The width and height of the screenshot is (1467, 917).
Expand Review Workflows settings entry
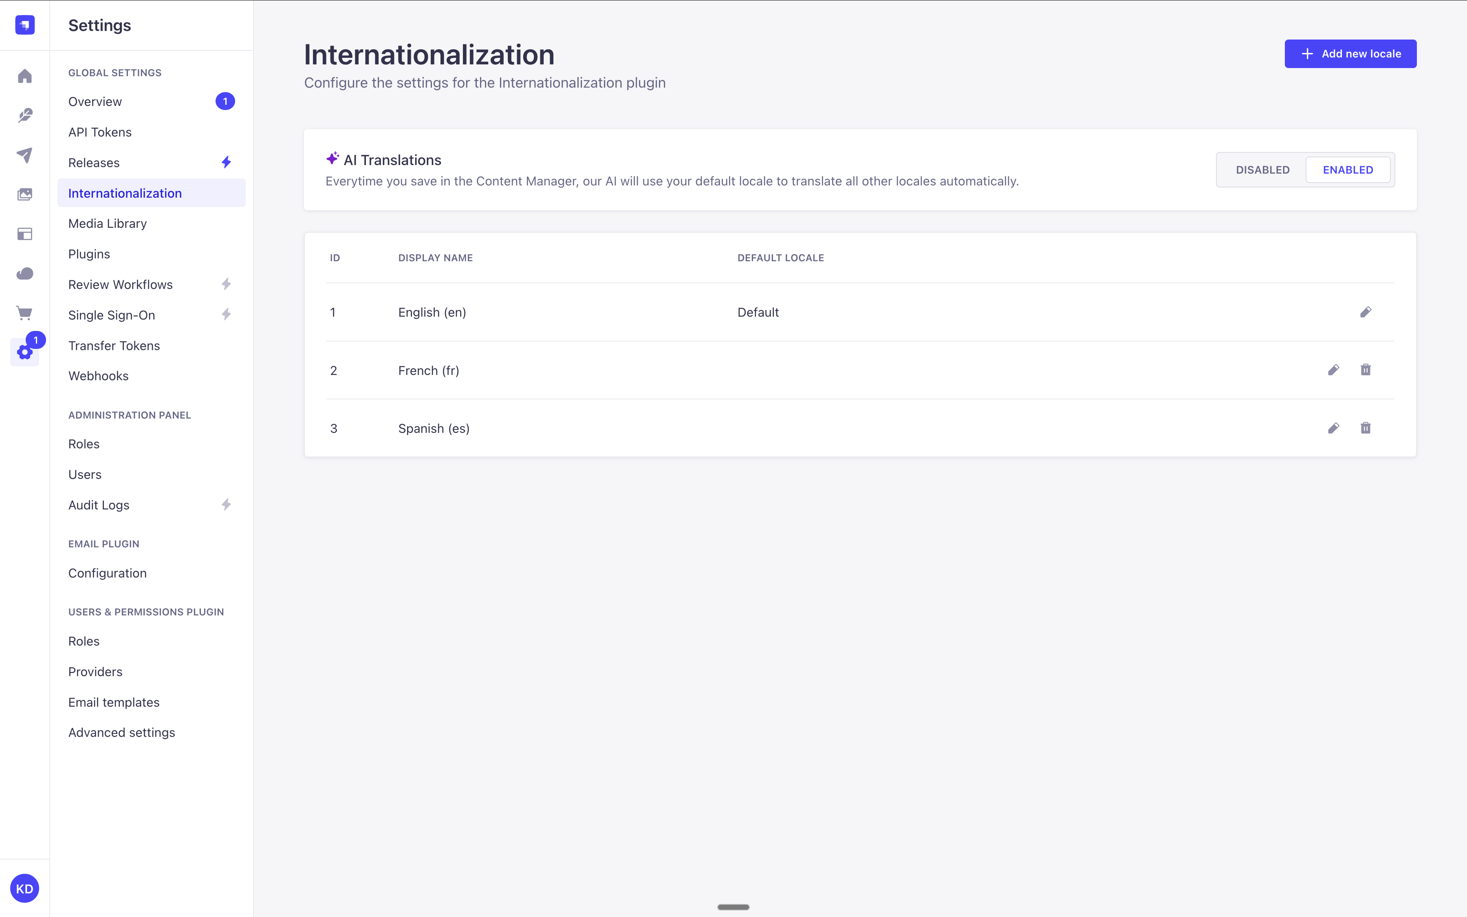(120, 284)
